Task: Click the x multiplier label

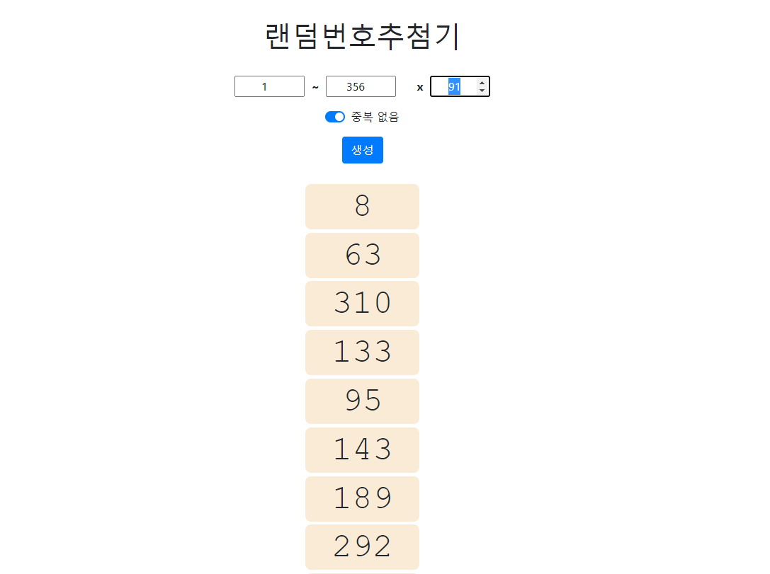Action: (x=420, y=87)
